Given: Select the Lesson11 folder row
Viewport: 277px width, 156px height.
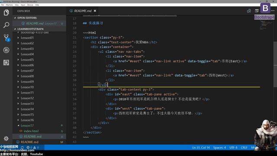Looking at the screenshot, I should tap(39, 92).
